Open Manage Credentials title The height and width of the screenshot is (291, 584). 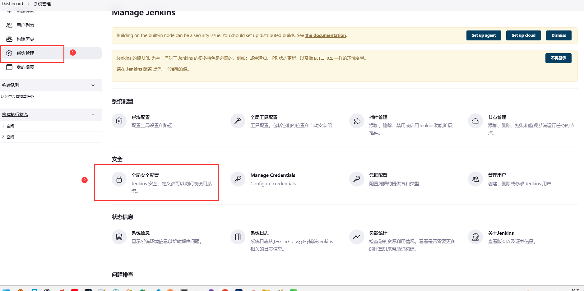[x=273, y=175]
